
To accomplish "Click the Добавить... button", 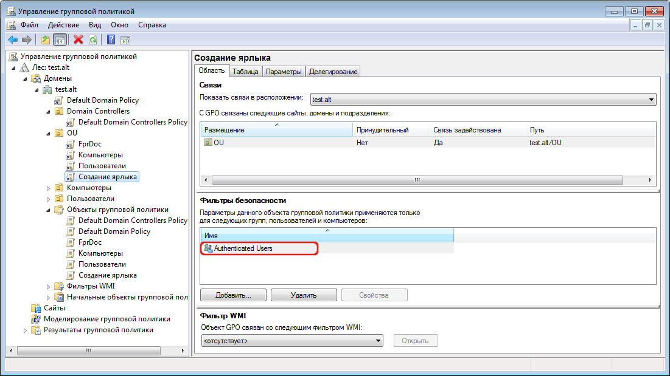I will pos(233,295).
